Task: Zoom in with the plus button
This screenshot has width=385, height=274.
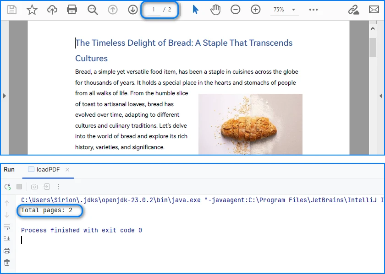Action: [255, 9]
